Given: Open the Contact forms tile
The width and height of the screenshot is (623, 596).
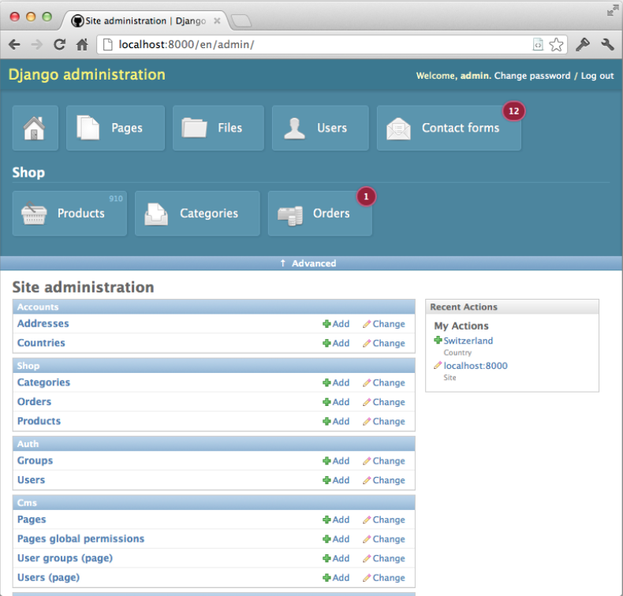Looking at the screenshot, I should click(x=449, y=128).
